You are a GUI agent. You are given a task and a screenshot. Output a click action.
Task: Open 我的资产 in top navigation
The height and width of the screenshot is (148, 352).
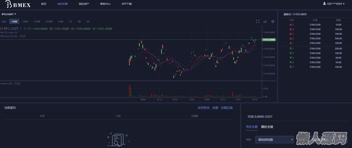coord(84,4)
